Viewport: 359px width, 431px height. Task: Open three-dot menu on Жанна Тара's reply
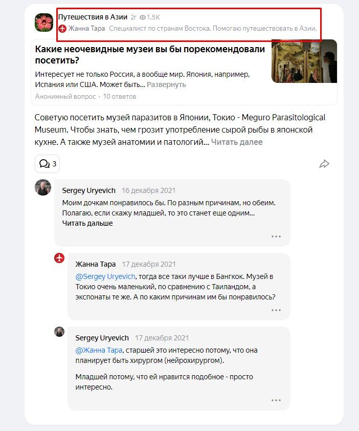coord(276,310)
